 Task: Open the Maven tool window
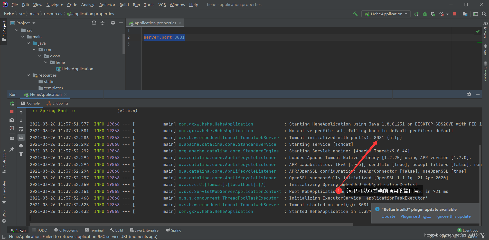click(x=485, y=30)
